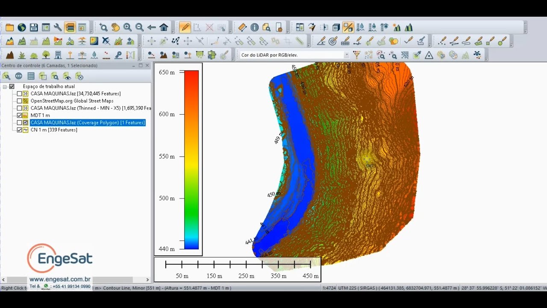The width and height of the screenshot is (547, 308).
Task: Select the OpenStreetMap.org Global Street Maps layer
Action: (x=72, y=101)
